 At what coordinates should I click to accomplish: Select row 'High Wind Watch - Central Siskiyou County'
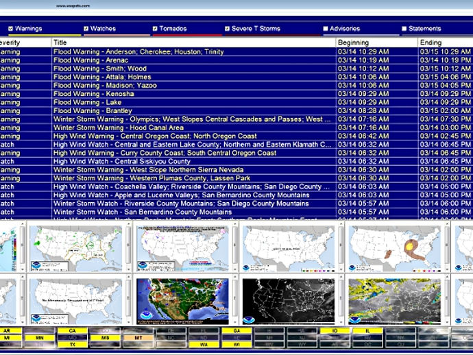pos(236,161)
